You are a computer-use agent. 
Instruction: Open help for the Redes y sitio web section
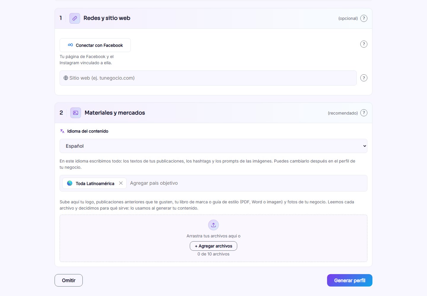click(364, 18)
